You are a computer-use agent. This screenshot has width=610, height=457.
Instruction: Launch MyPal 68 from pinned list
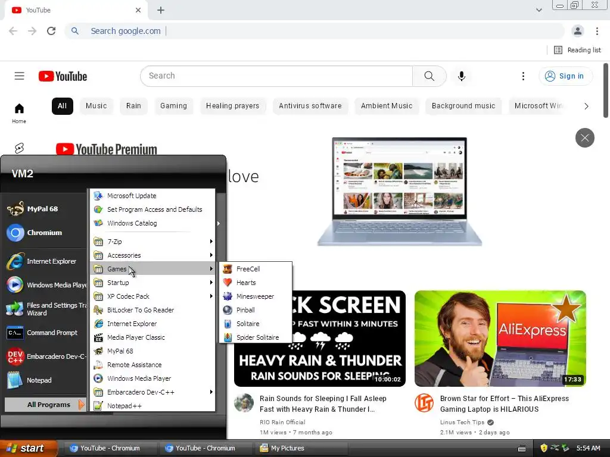45,209
